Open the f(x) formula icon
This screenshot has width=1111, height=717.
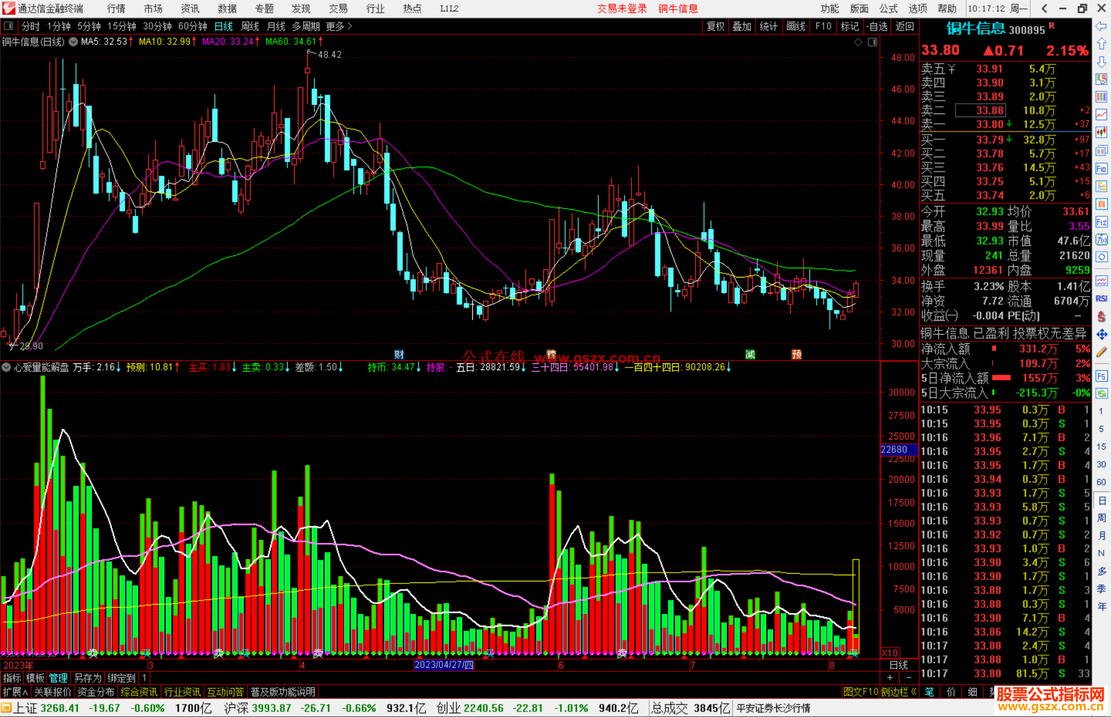pos(1101,240)
